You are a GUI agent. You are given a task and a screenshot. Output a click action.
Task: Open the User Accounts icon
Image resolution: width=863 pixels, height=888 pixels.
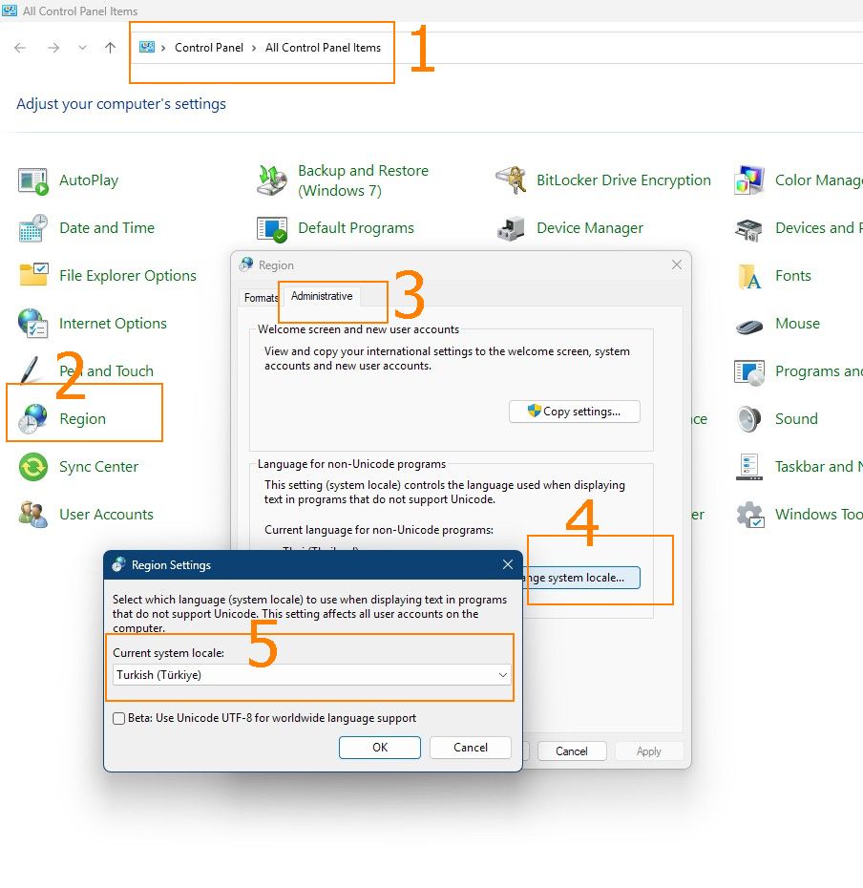[32, 515]
